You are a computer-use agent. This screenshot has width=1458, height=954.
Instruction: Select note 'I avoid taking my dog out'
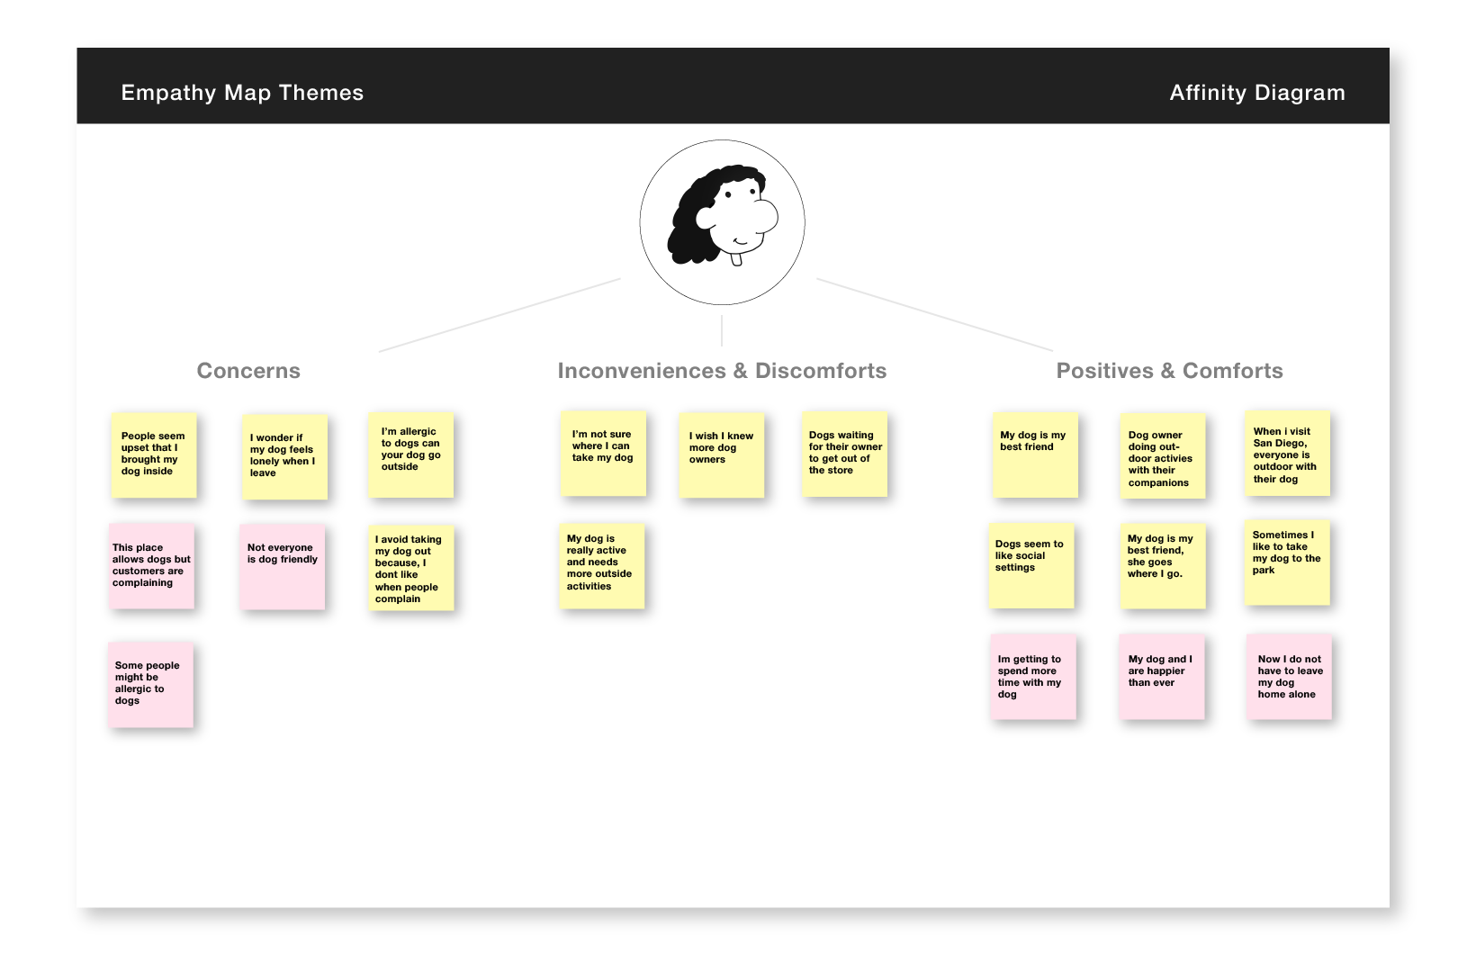(411, 568)
